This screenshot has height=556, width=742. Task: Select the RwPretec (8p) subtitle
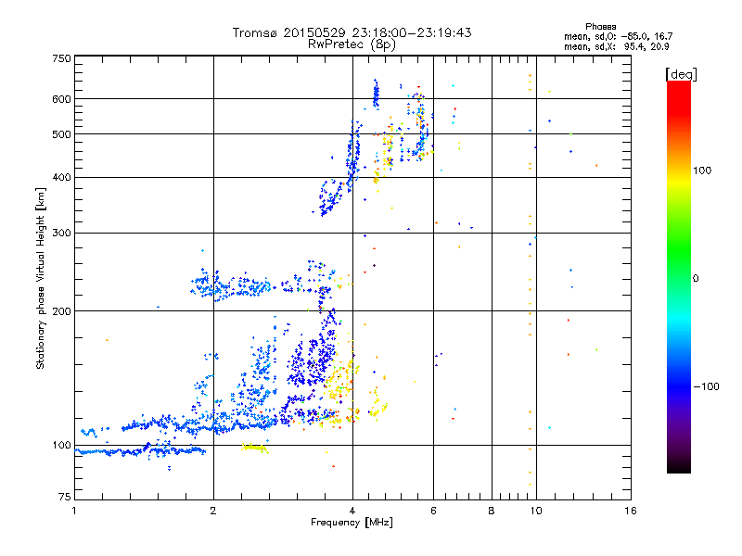coord(352,44)
